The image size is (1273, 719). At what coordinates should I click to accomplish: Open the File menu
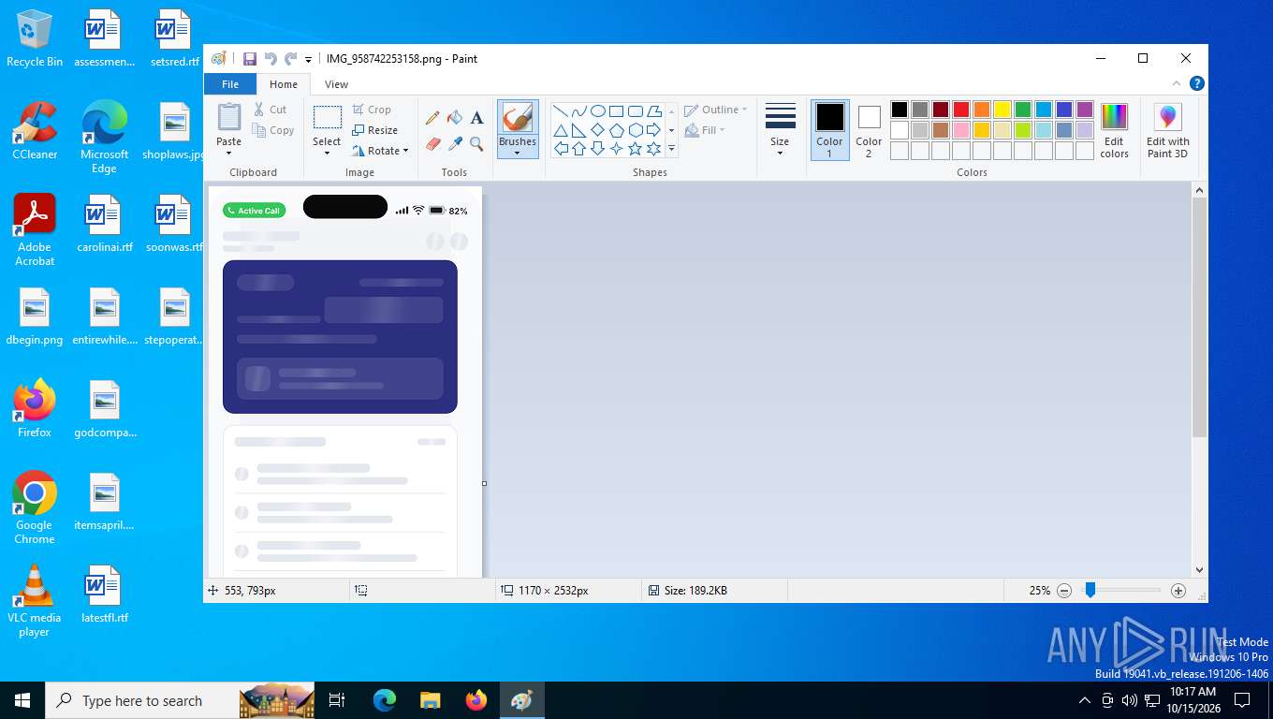(230, 84)
